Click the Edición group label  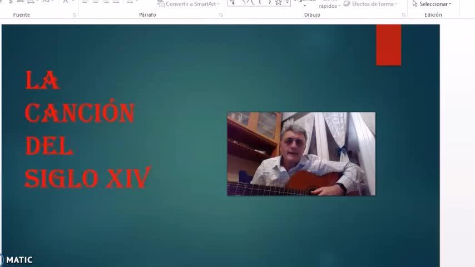[433, 14]
